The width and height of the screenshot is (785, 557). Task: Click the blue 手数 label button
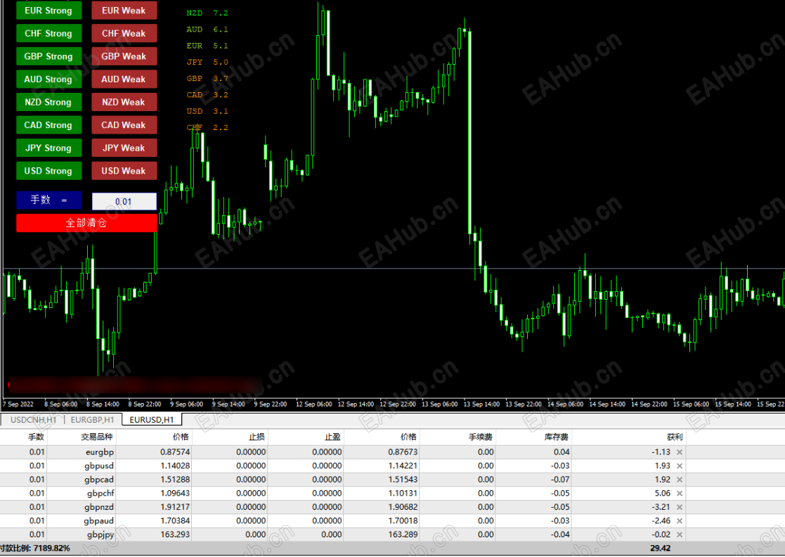pos(48,200)
